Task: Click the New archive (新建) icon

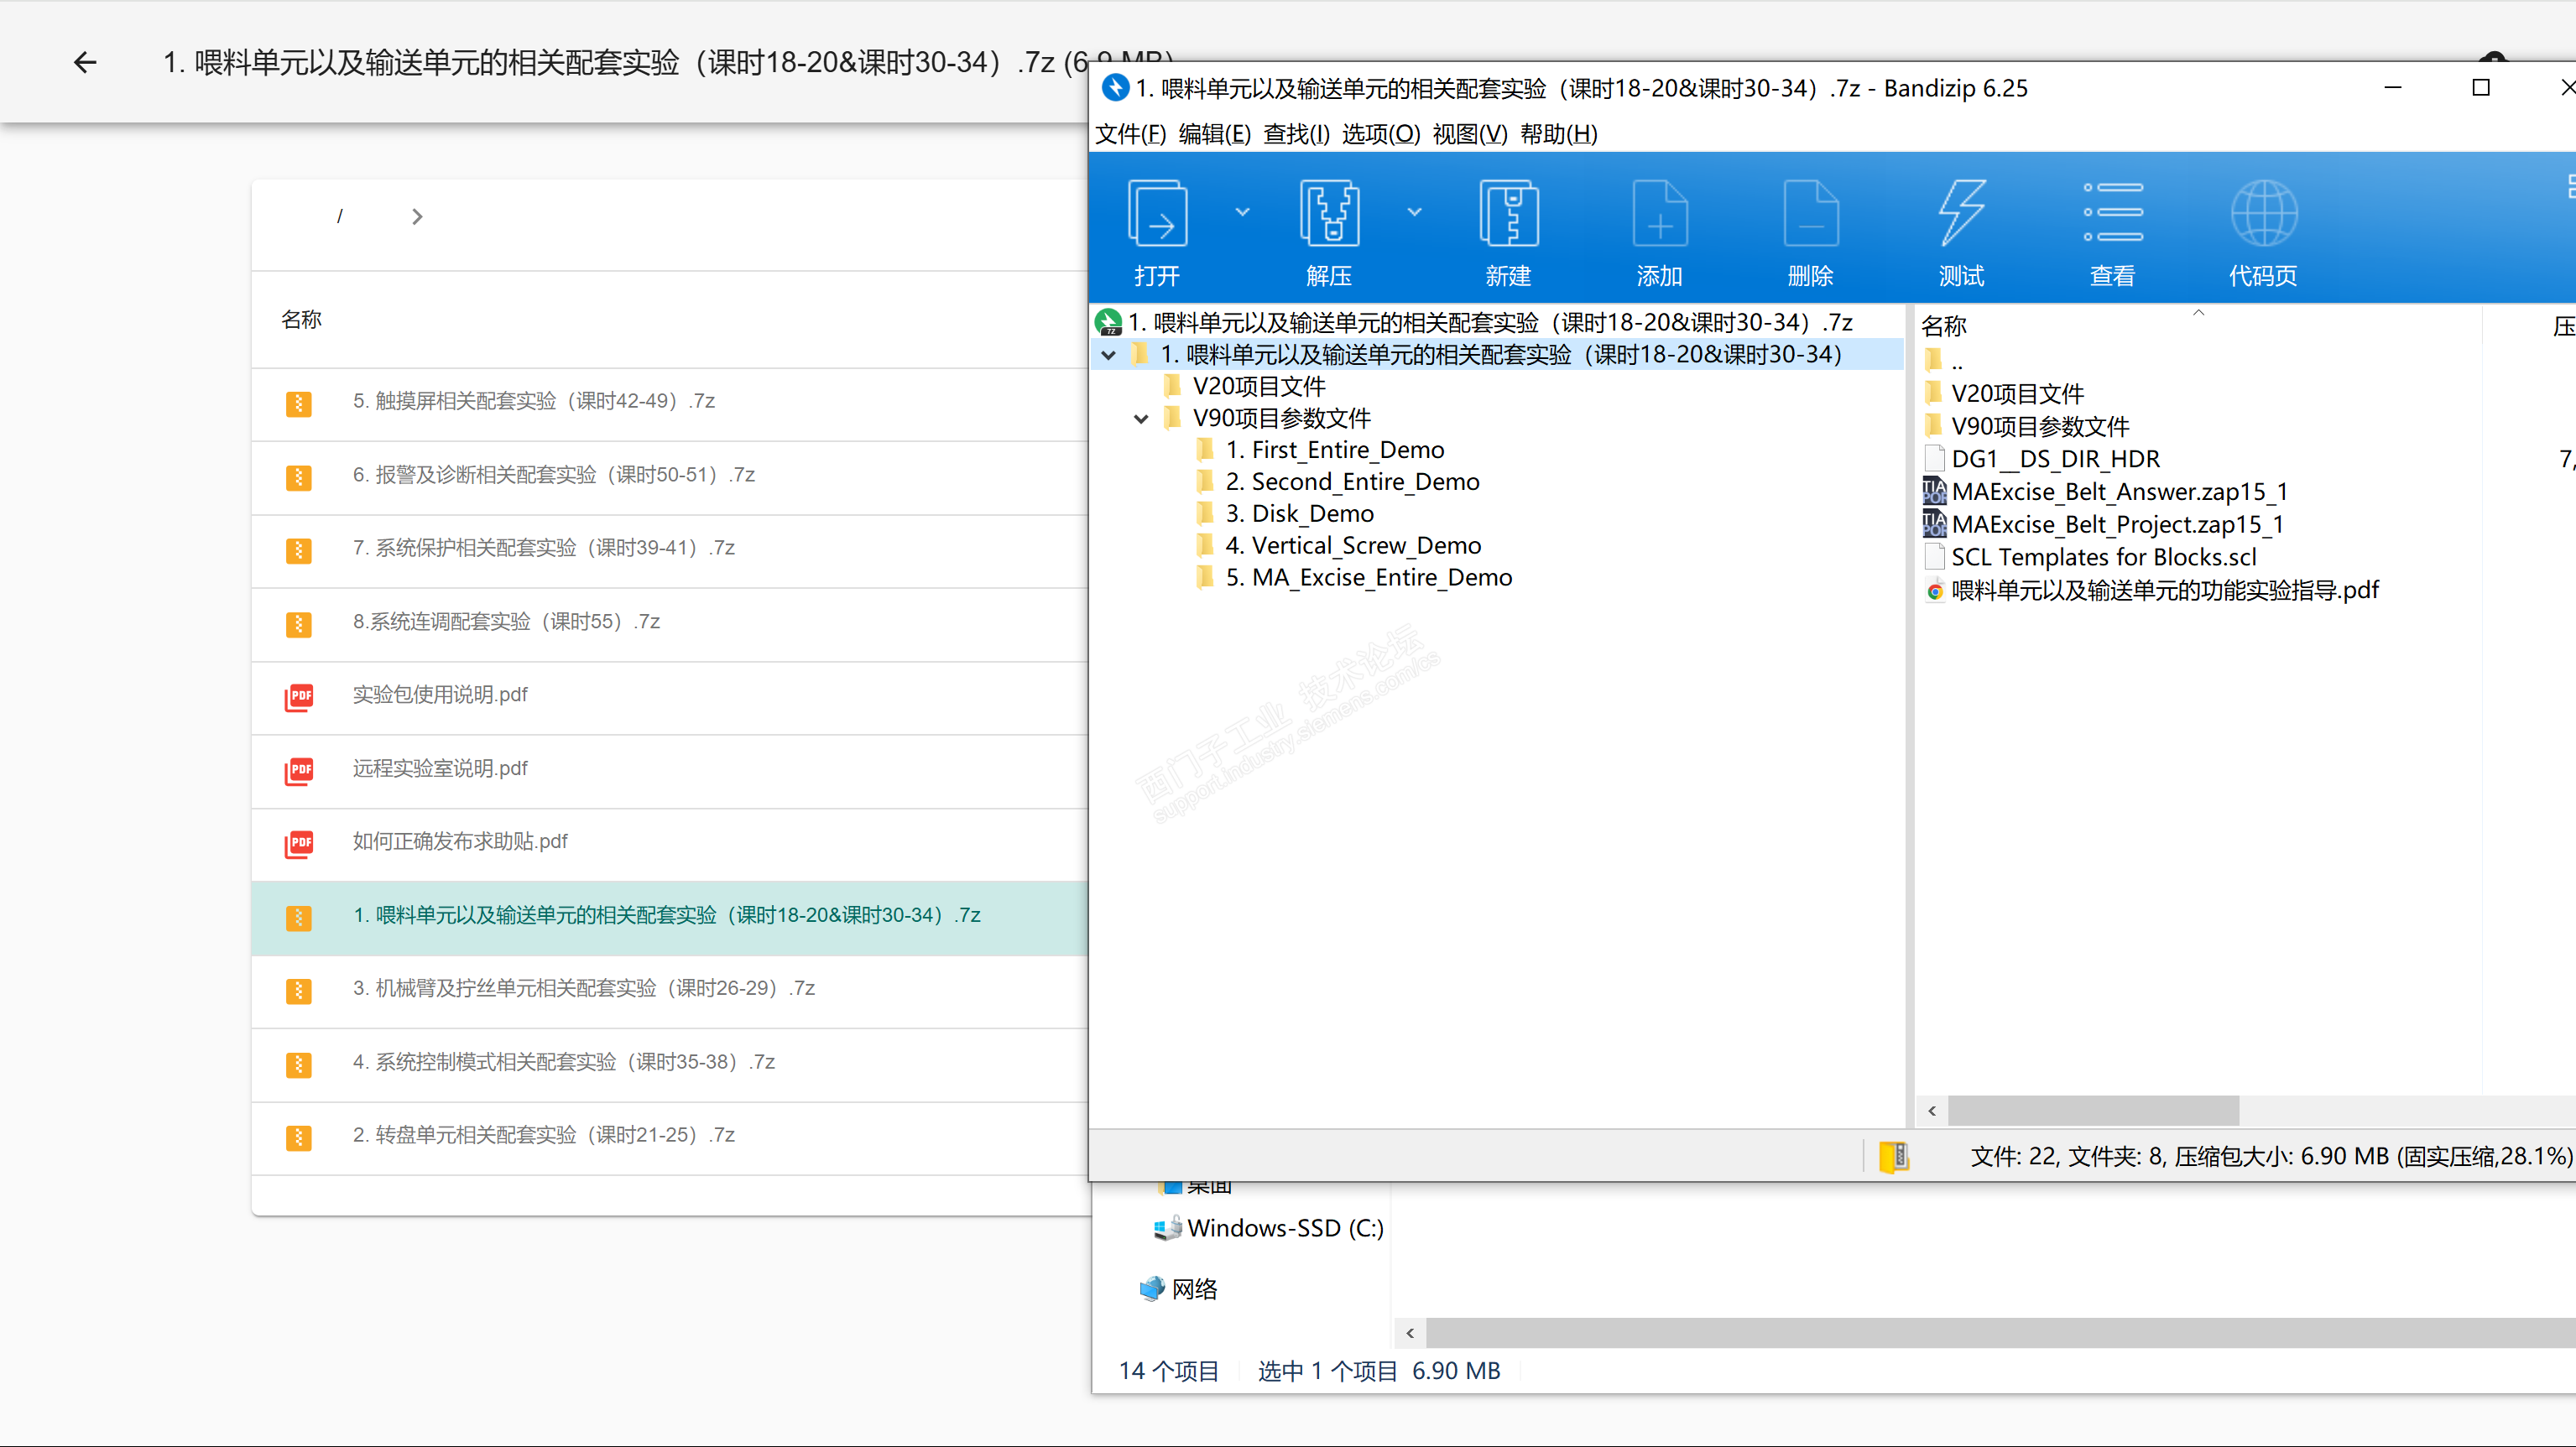Action: click(1508, 213)
